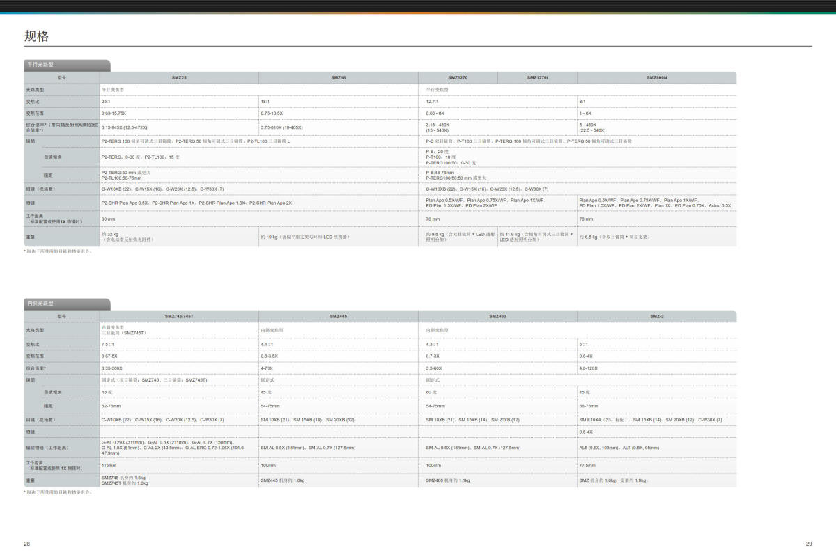Click the page heading "规格"
Viewport: 836px width, 557px height.
tap(36, 36)
